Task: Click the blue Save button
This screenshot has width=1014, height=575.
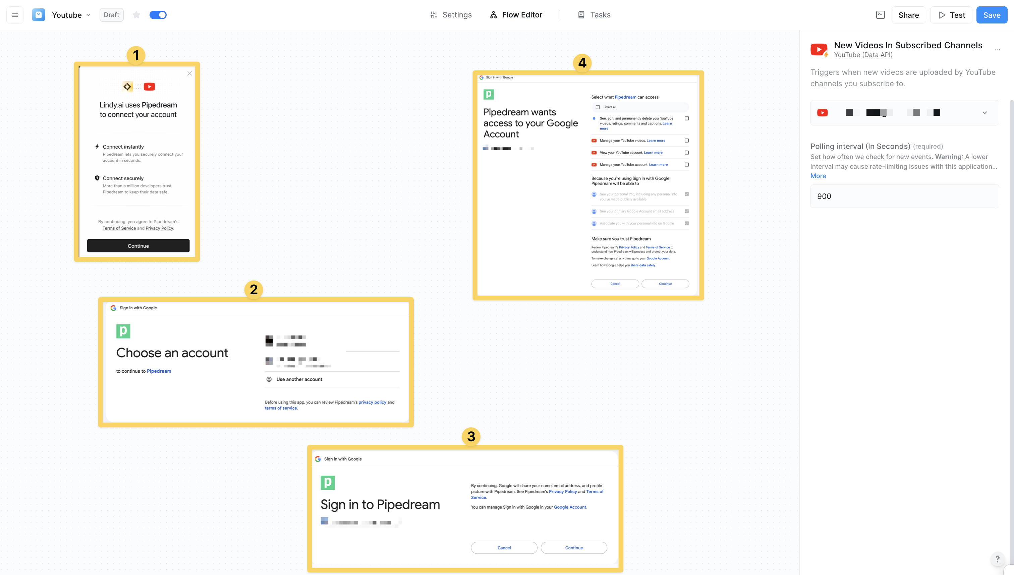Action: (x=991, y=15)
